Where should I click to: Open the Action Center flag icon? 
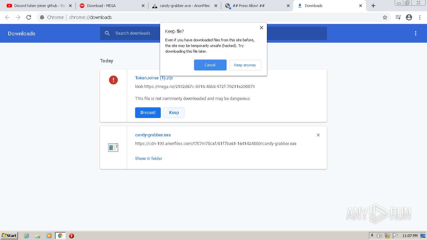[x=395, y=236]
